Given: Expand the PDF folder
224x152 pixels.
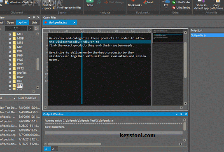Looking at the screenshot, I should click(9, 51).
